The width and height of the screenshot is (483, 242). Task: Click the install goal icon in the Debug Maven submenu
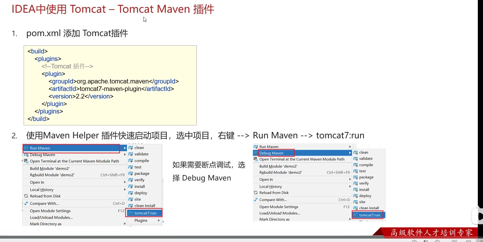coord(356,190)
